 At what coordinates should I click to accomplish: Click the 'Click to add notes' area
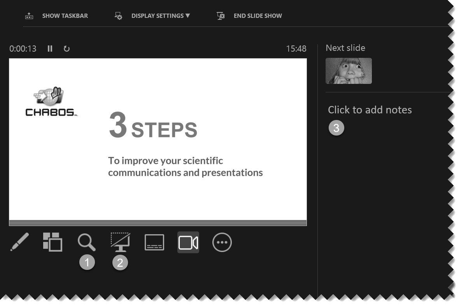click(370, 110)
